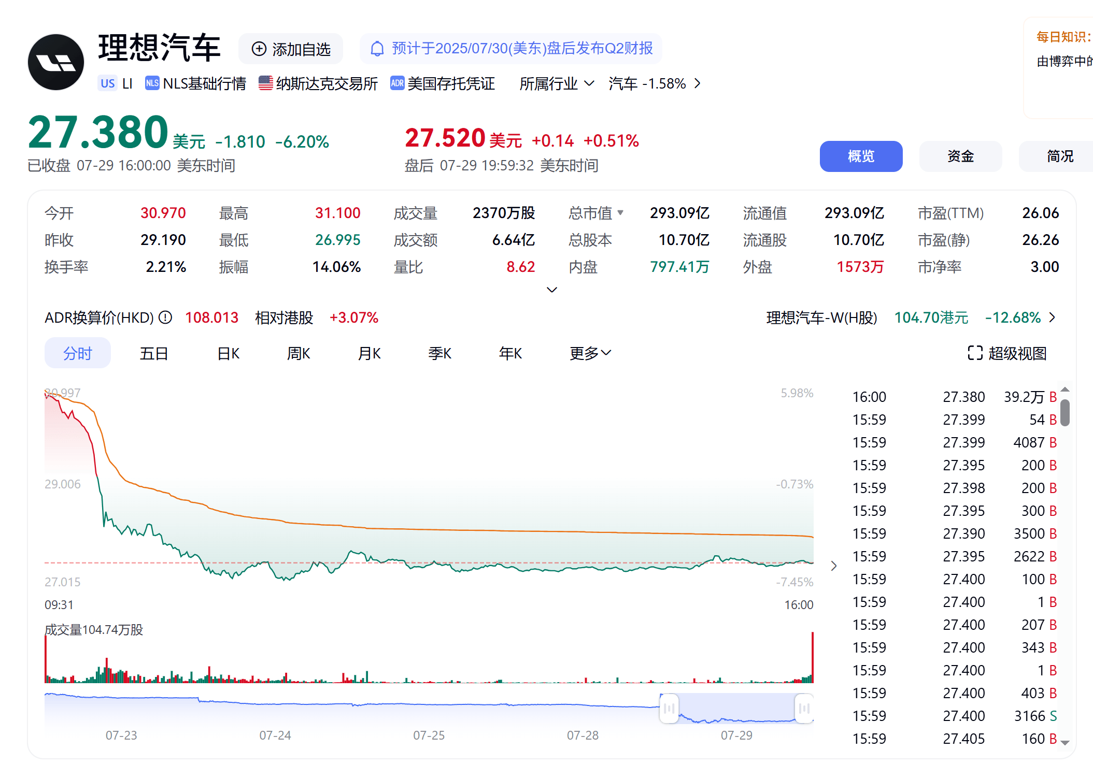Select the 简况 profile button
1093x765 pixels.
(1056, 156)
